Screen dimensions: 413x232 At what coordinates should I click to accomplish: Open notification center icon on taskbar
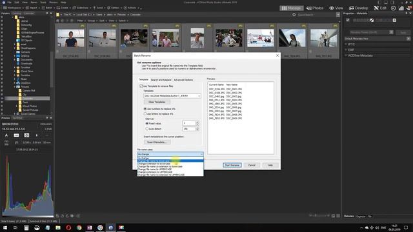(x=406, y=227)
